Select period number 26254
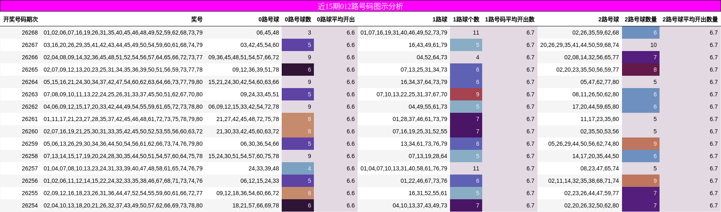The height and width of the screenshot is (212, 721). click(x=30, y=205)
